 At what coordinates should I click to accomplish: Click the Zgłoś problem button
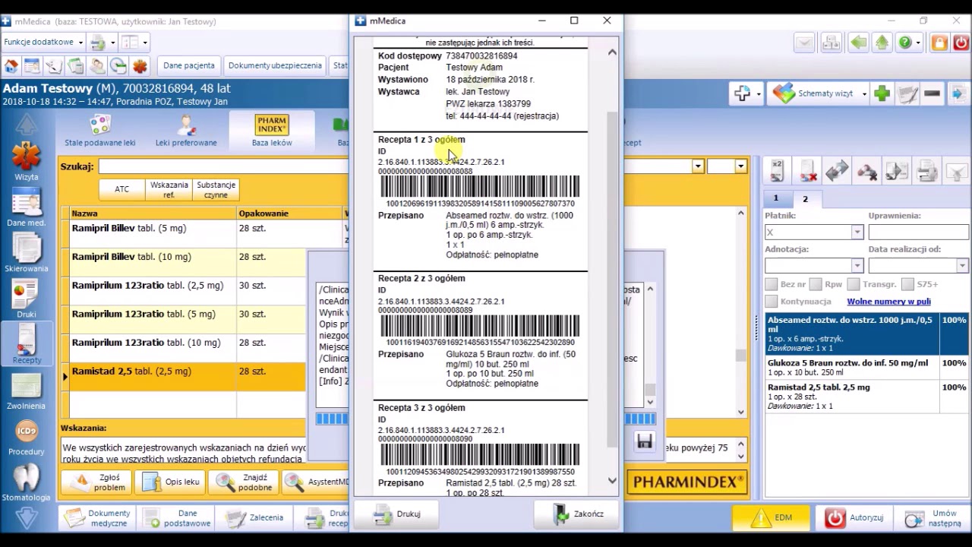(98, 482)
